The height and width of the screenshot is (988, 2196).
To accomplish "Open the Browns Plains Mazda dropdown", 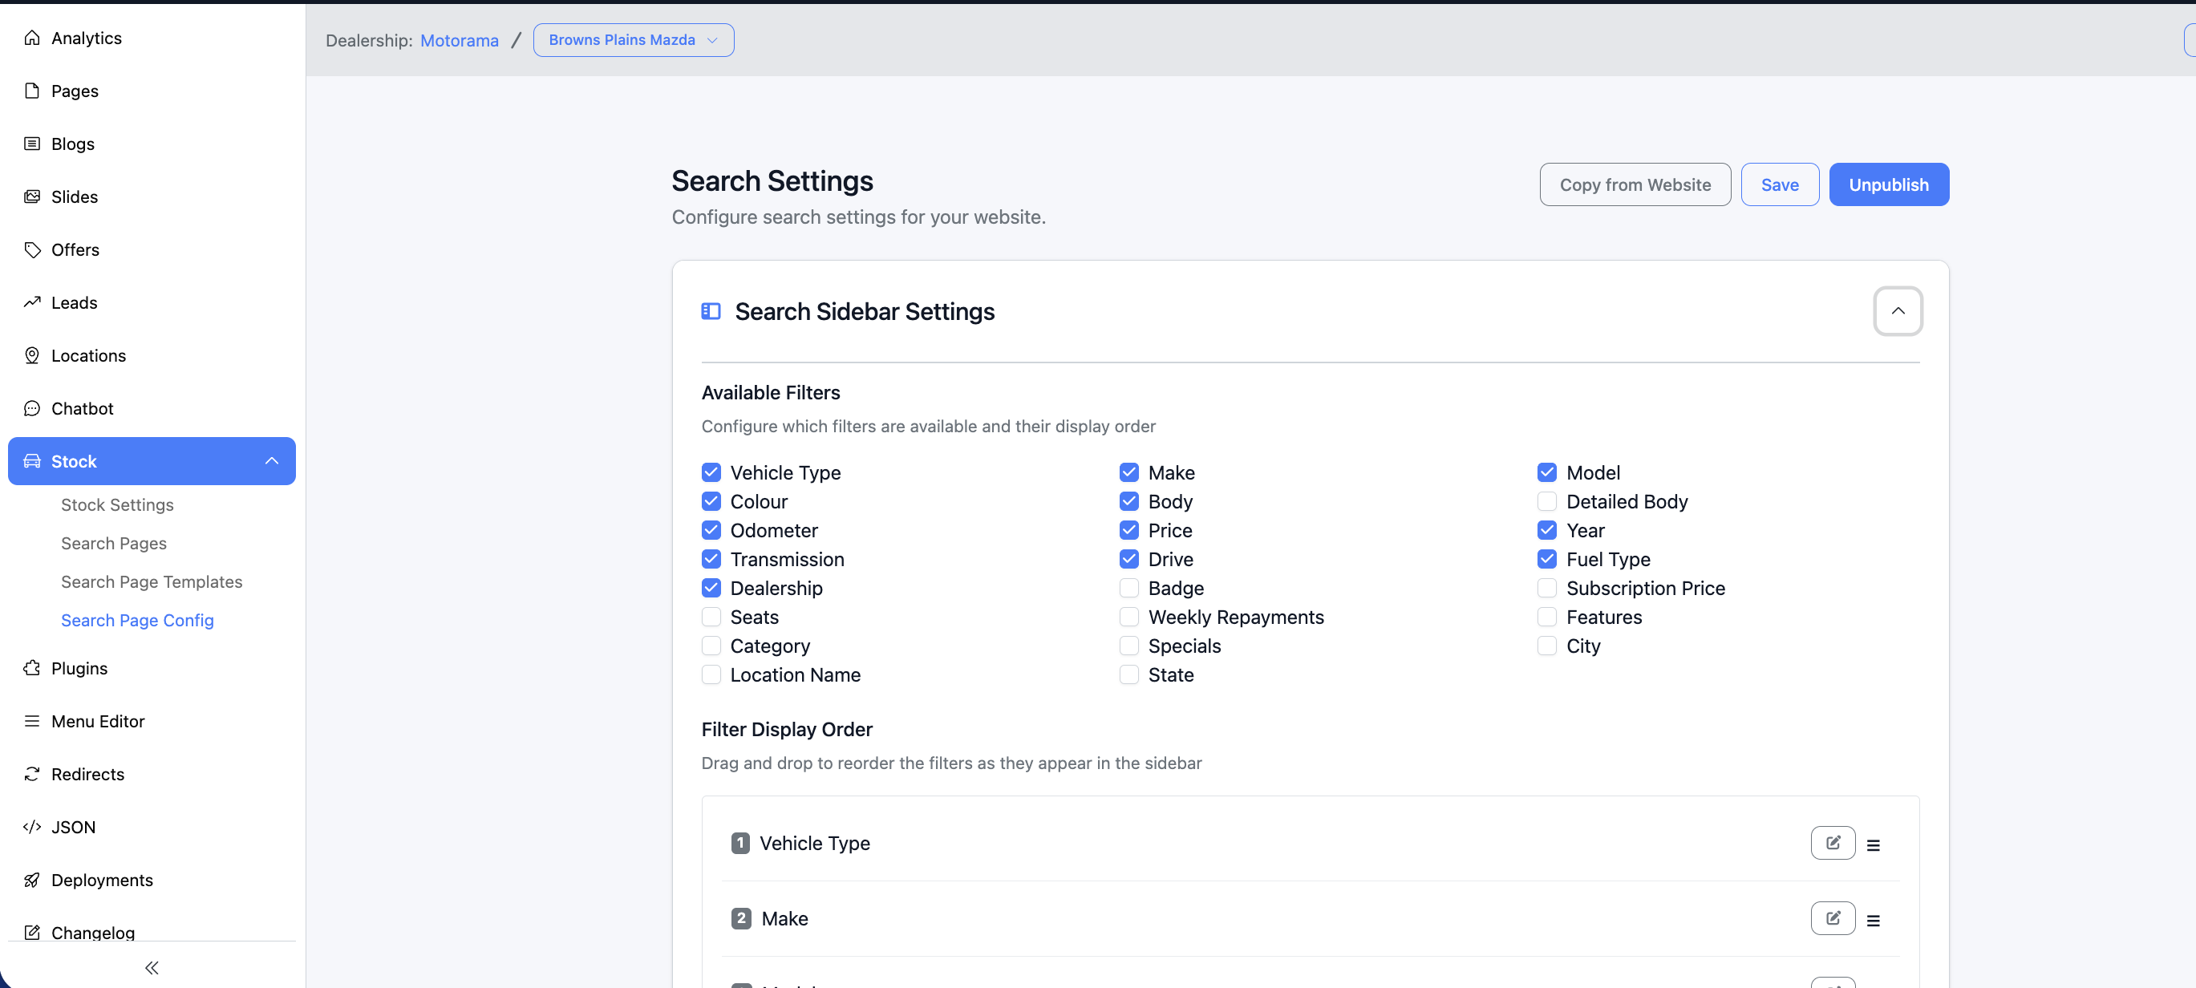I will pos(633,40).
